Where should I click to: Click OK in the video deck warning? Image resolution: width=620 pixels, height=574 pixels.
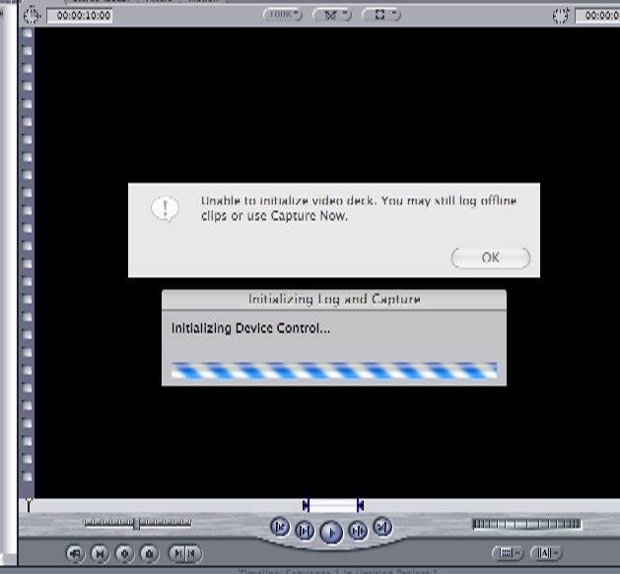click(490, 257)
